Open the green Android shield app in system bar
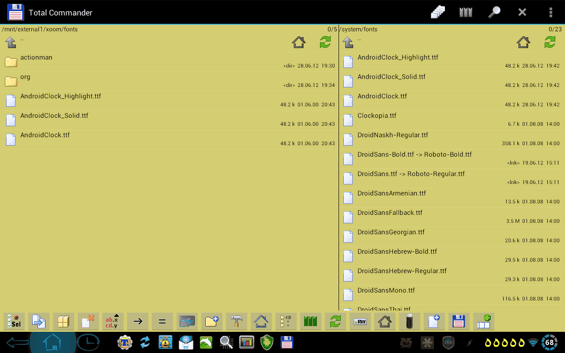 point(267,342)
